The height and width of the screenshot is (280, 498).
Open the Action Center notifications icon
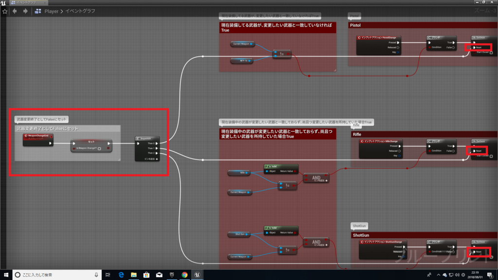pyautogui.click(x=490, y=275)
